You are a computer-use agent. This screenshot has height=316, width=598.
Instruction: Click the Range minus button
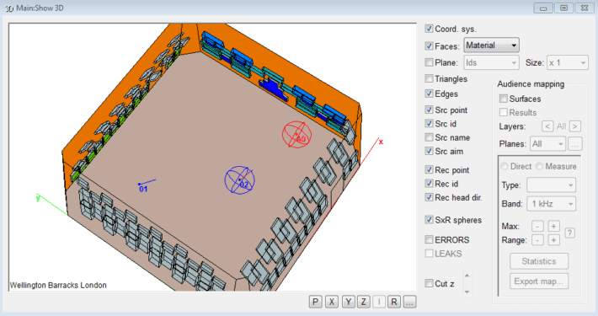click(537, 240)
